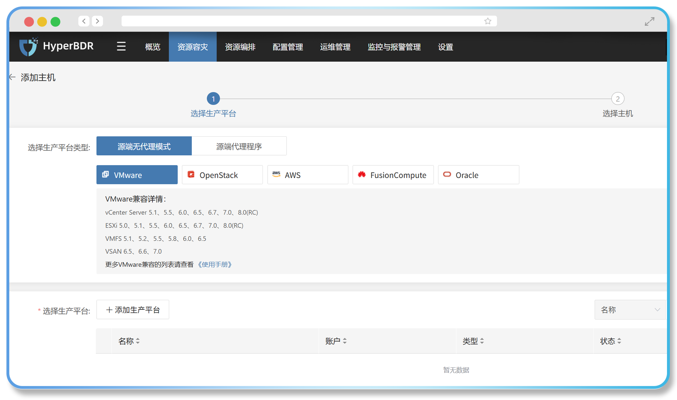Open the 名称 filter dropdown

[630, 309]
